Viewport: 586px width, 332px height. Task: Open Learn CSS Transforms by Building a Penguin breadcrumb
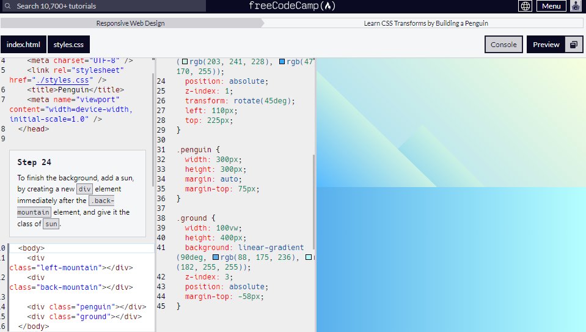click(426, 23)
